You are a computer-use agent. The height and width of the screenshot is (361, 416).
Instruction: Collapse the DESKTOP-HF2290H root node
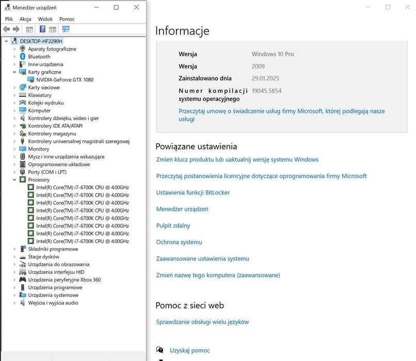(6, 41)
